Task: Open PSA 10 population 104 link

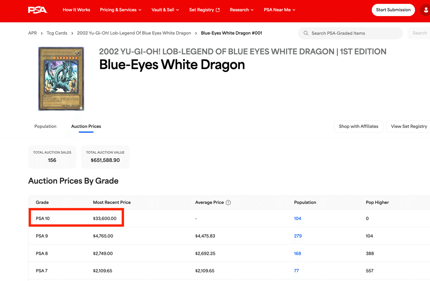Action: pyautogui.click(x=298, y=218)
